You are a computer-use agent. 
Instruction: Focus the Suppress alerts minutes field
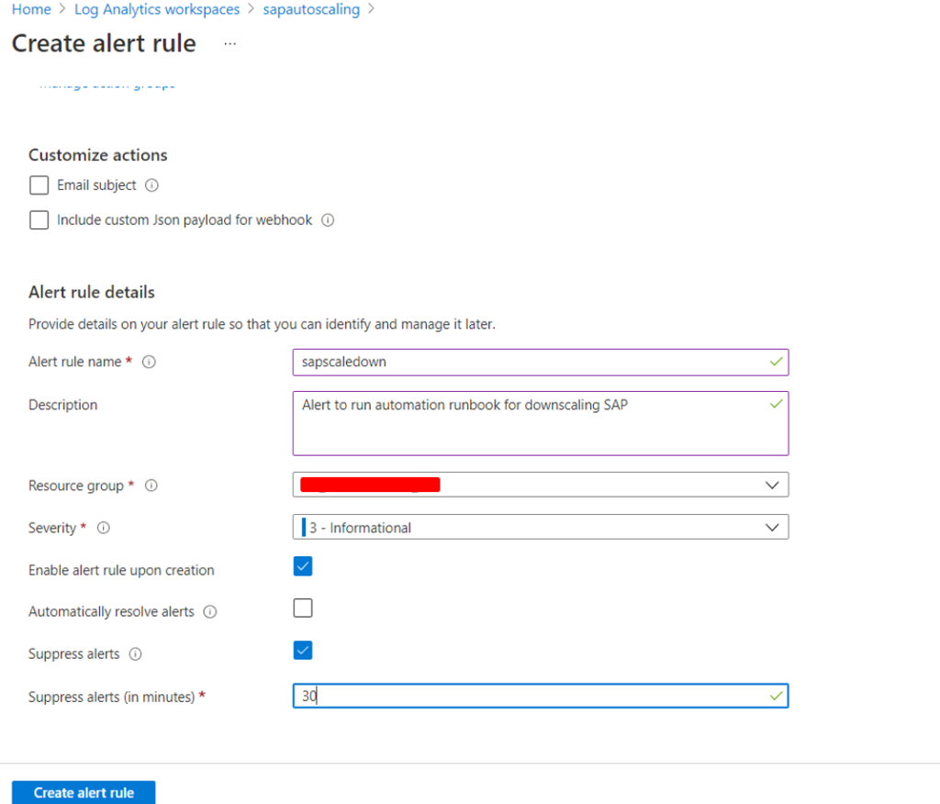541,696
